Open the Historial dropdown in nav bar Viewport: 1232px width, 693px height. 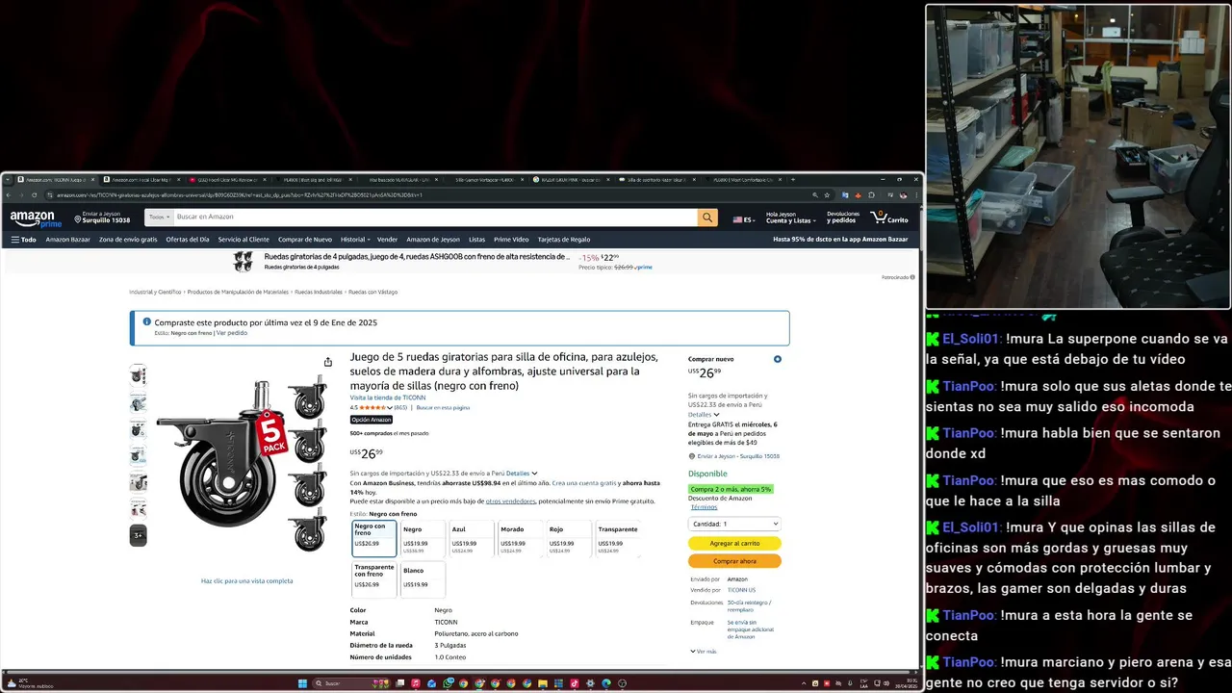(355, 240)
